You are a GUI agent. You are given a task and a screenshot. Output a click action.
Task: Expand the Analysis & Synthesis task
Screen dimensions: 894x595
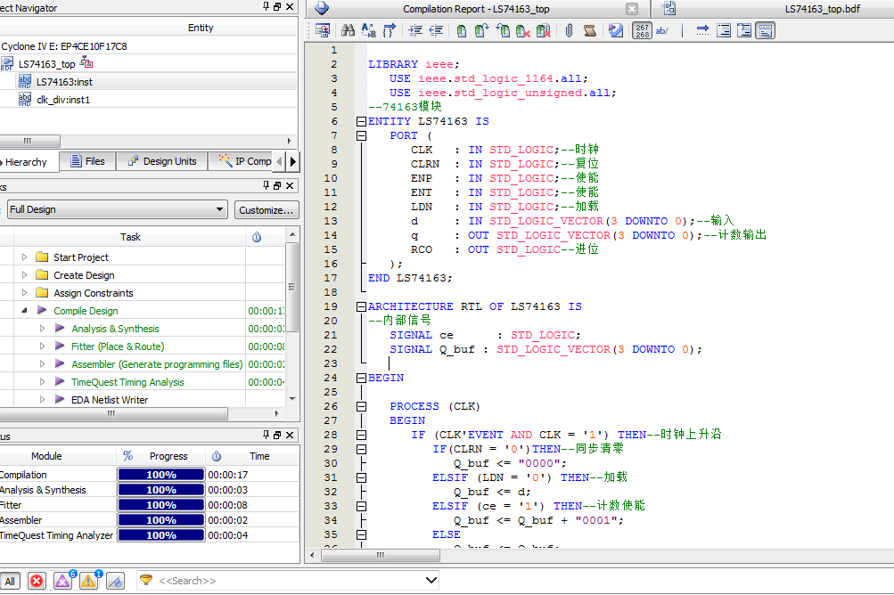(42, 329)
